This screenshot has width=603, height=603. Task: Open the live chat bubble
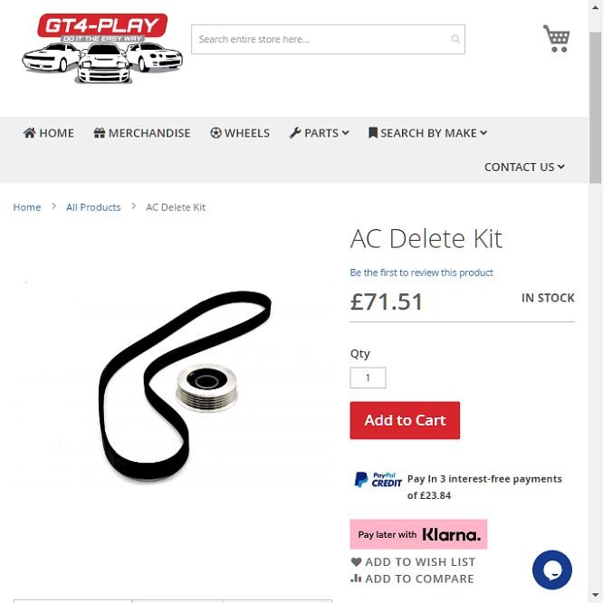pos(552,569)
